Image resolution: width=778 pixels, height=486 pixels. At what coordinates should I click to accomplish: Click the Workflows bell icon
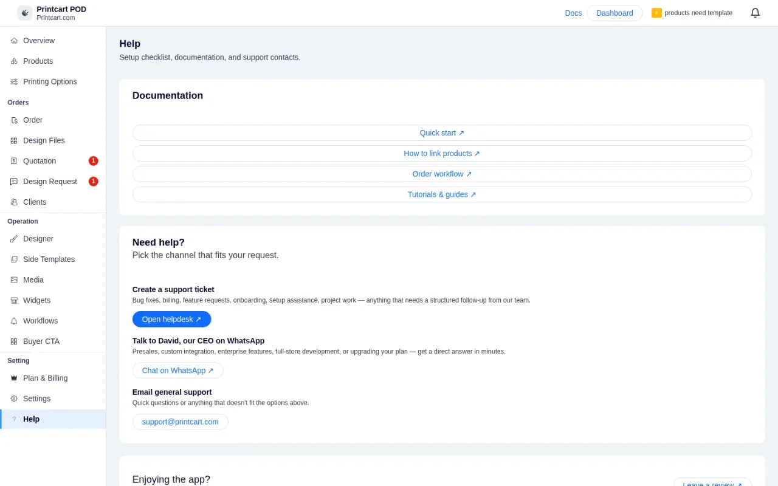click(x=14, y=321)
